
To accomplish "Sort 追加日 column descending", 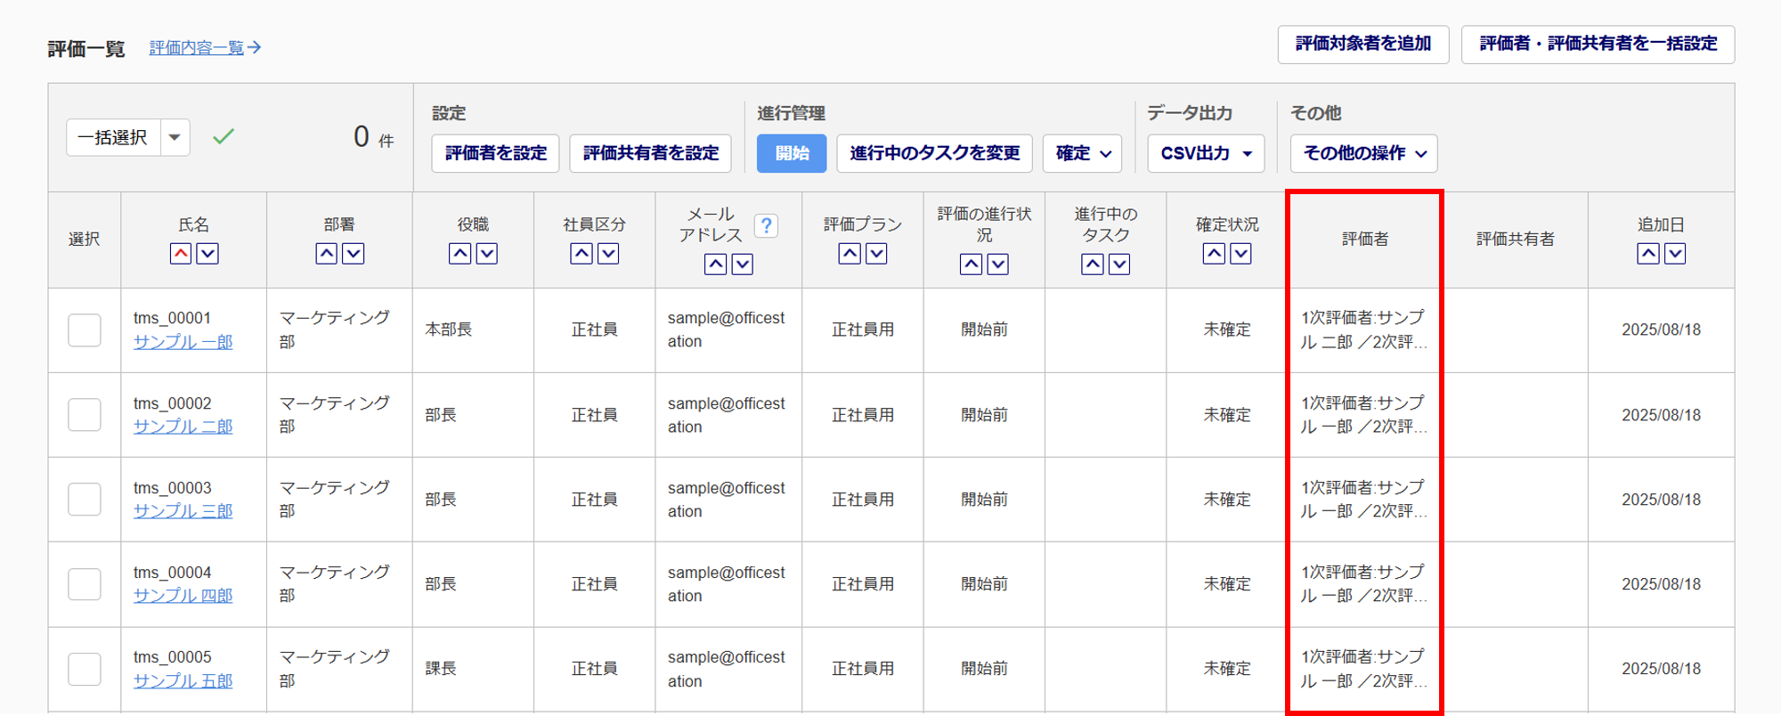I will click(1675, 254).
